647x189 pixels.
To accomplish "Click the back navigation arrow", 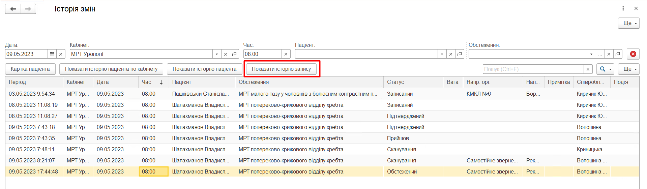I will 13,9.
